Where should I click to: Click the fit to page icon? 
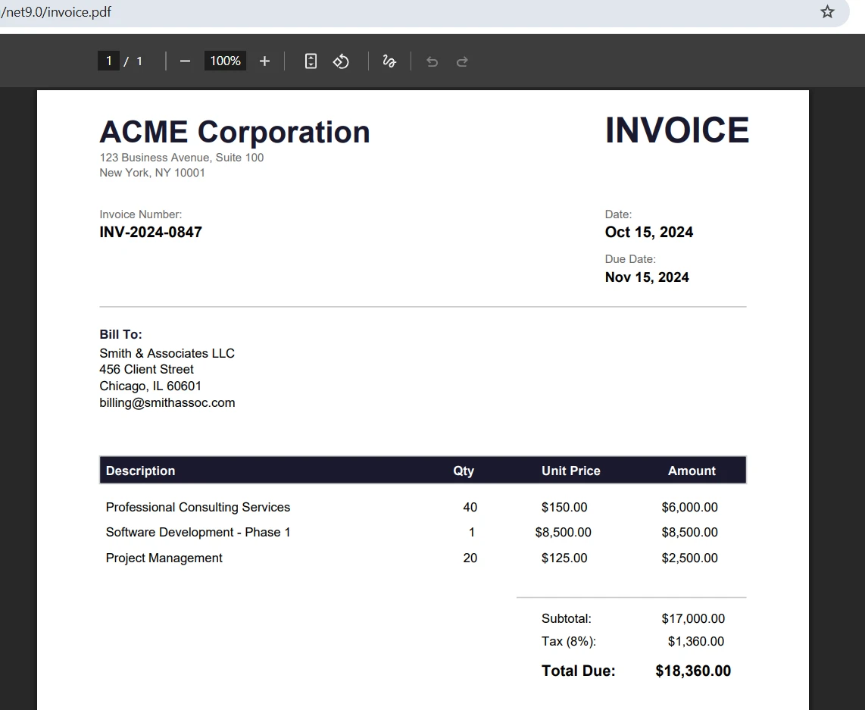311,61
